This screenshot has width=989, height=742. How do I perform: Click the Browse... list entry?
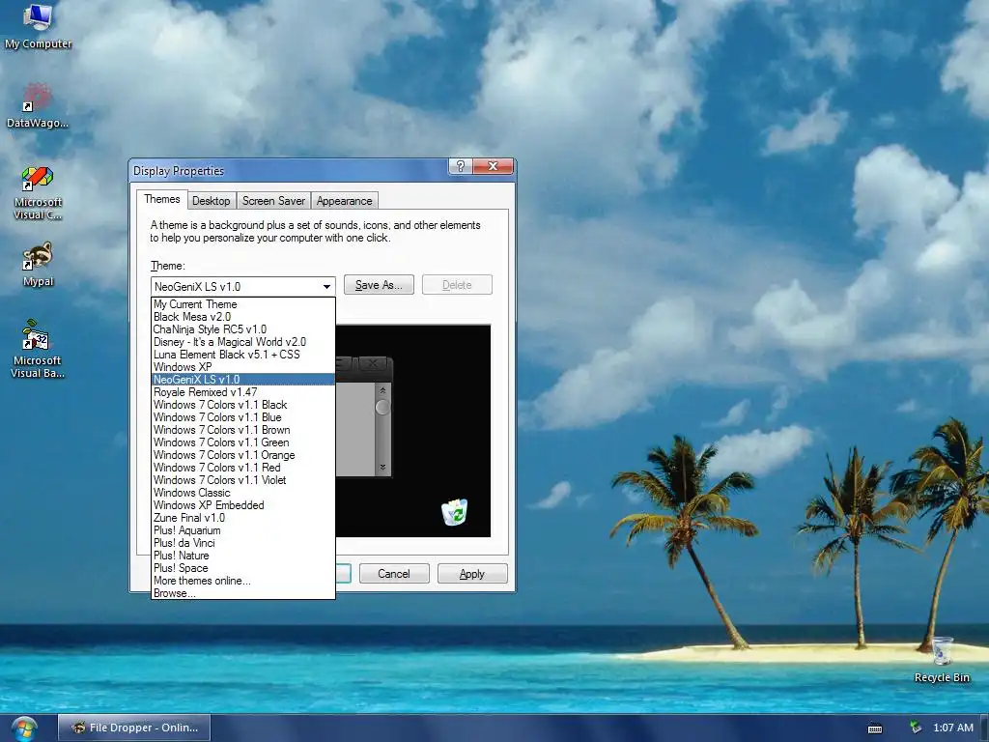[x=242, y=594]
